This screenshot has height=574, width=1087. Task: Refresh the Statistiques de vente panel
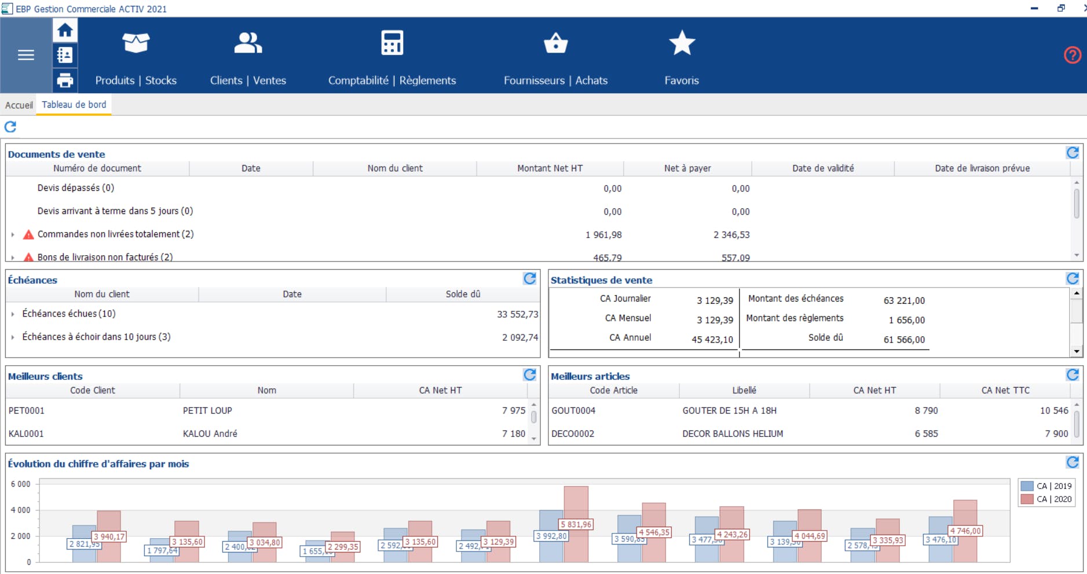coord(1073,278)
